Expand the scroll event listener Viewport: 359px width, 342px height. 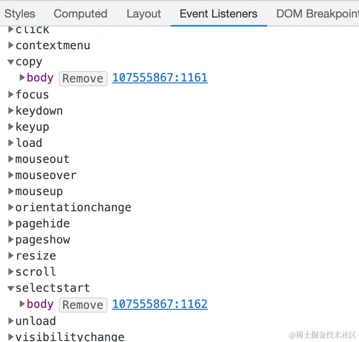[11, 272]
